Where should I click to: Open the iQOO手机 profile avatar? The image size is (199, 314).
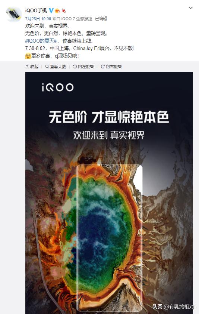(x=13, y=14)
